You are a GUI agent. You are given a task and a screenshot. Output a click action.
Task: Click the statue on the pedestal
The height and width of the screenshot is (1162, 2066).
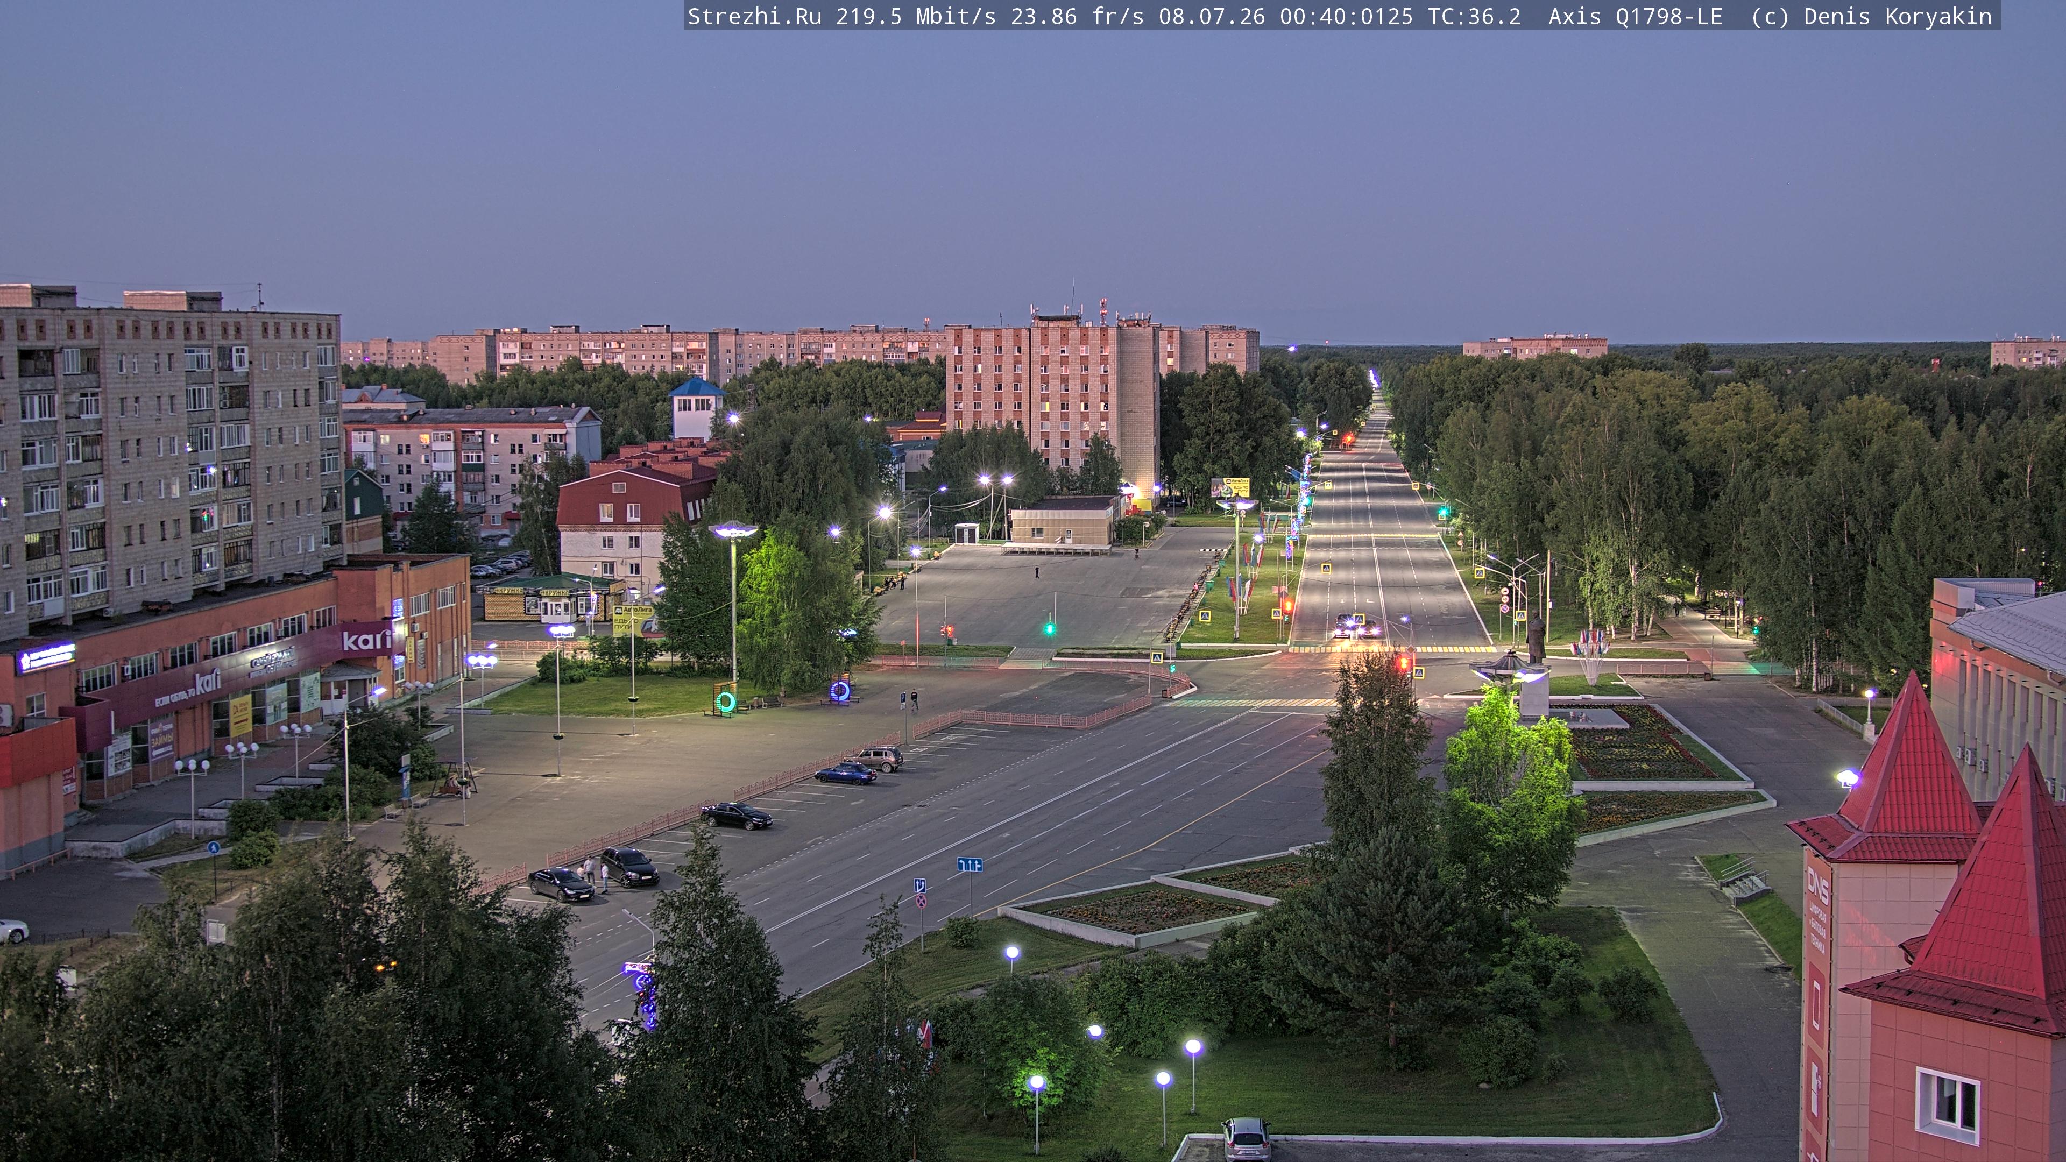coord(1535,637)
